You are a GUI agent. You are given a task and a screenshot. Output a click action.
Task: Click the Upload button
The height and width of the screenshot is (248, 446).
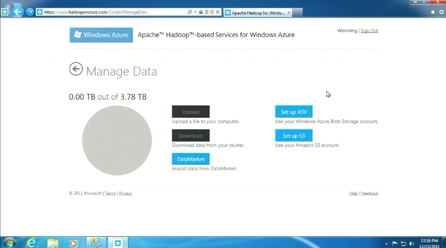click(190, 112)
